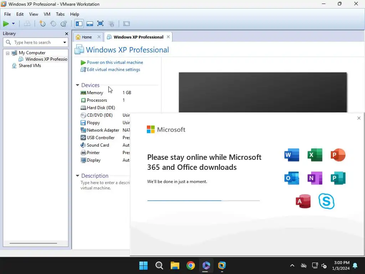The width and height of the screenshot is (365, 274).
Task: Close the Home tab
Action: click(x=99, y=37)
